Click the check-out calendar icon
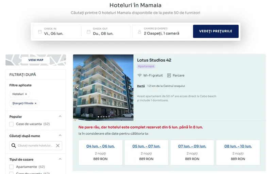 coord(89,31)
